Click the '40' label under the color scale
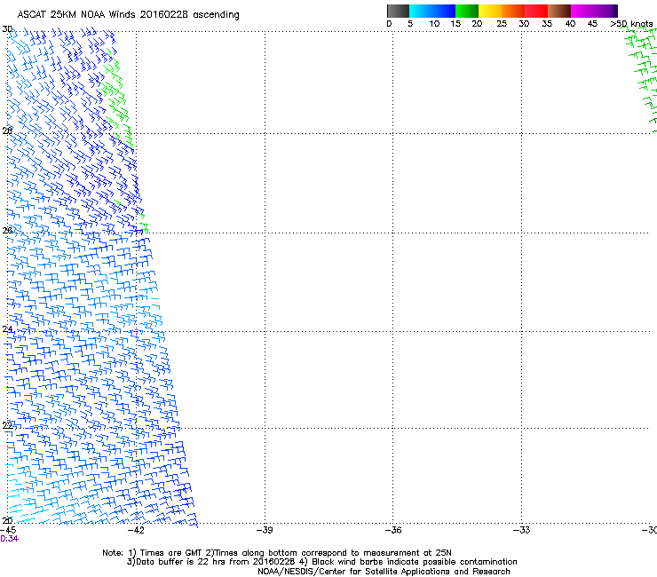Screen dimensions: 657x577 coord(570,24)
